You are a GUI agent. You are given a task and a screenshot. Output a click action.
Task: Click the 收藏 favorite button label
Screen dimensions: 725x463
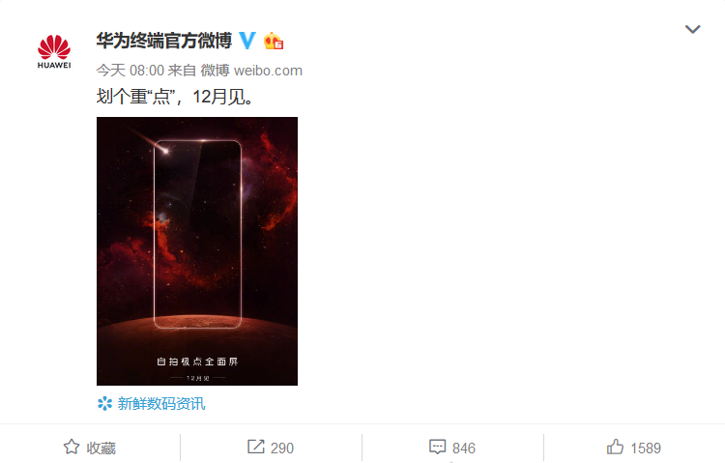click(101, 448)
